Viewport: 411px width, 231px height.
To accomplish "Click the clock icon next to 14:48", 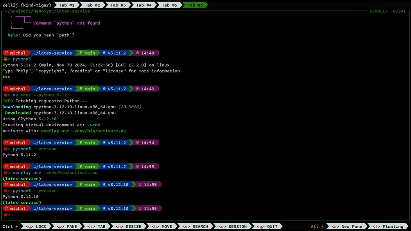I will tap(137, 53).
